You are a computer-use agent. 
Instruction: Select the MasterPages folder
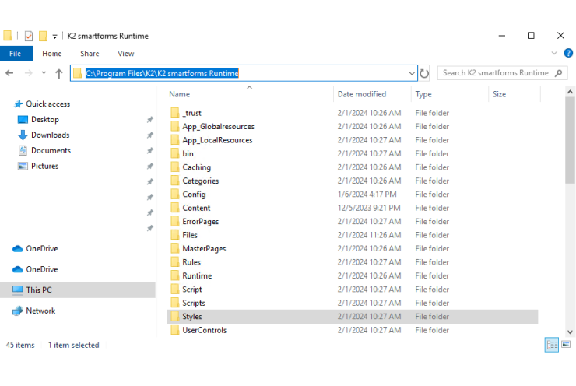[204, 248]
